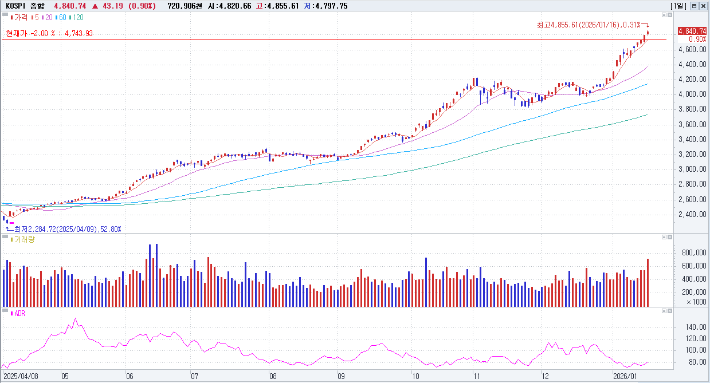Image resolution: width=710 pixels, height=383 pixels.
Task: Close the ADR indicator pane
Action: click(x=670, y=311)
